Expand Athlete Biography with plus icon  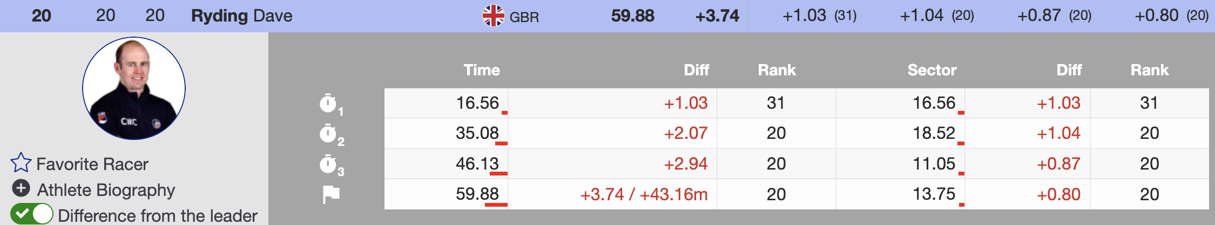point(21,188)
